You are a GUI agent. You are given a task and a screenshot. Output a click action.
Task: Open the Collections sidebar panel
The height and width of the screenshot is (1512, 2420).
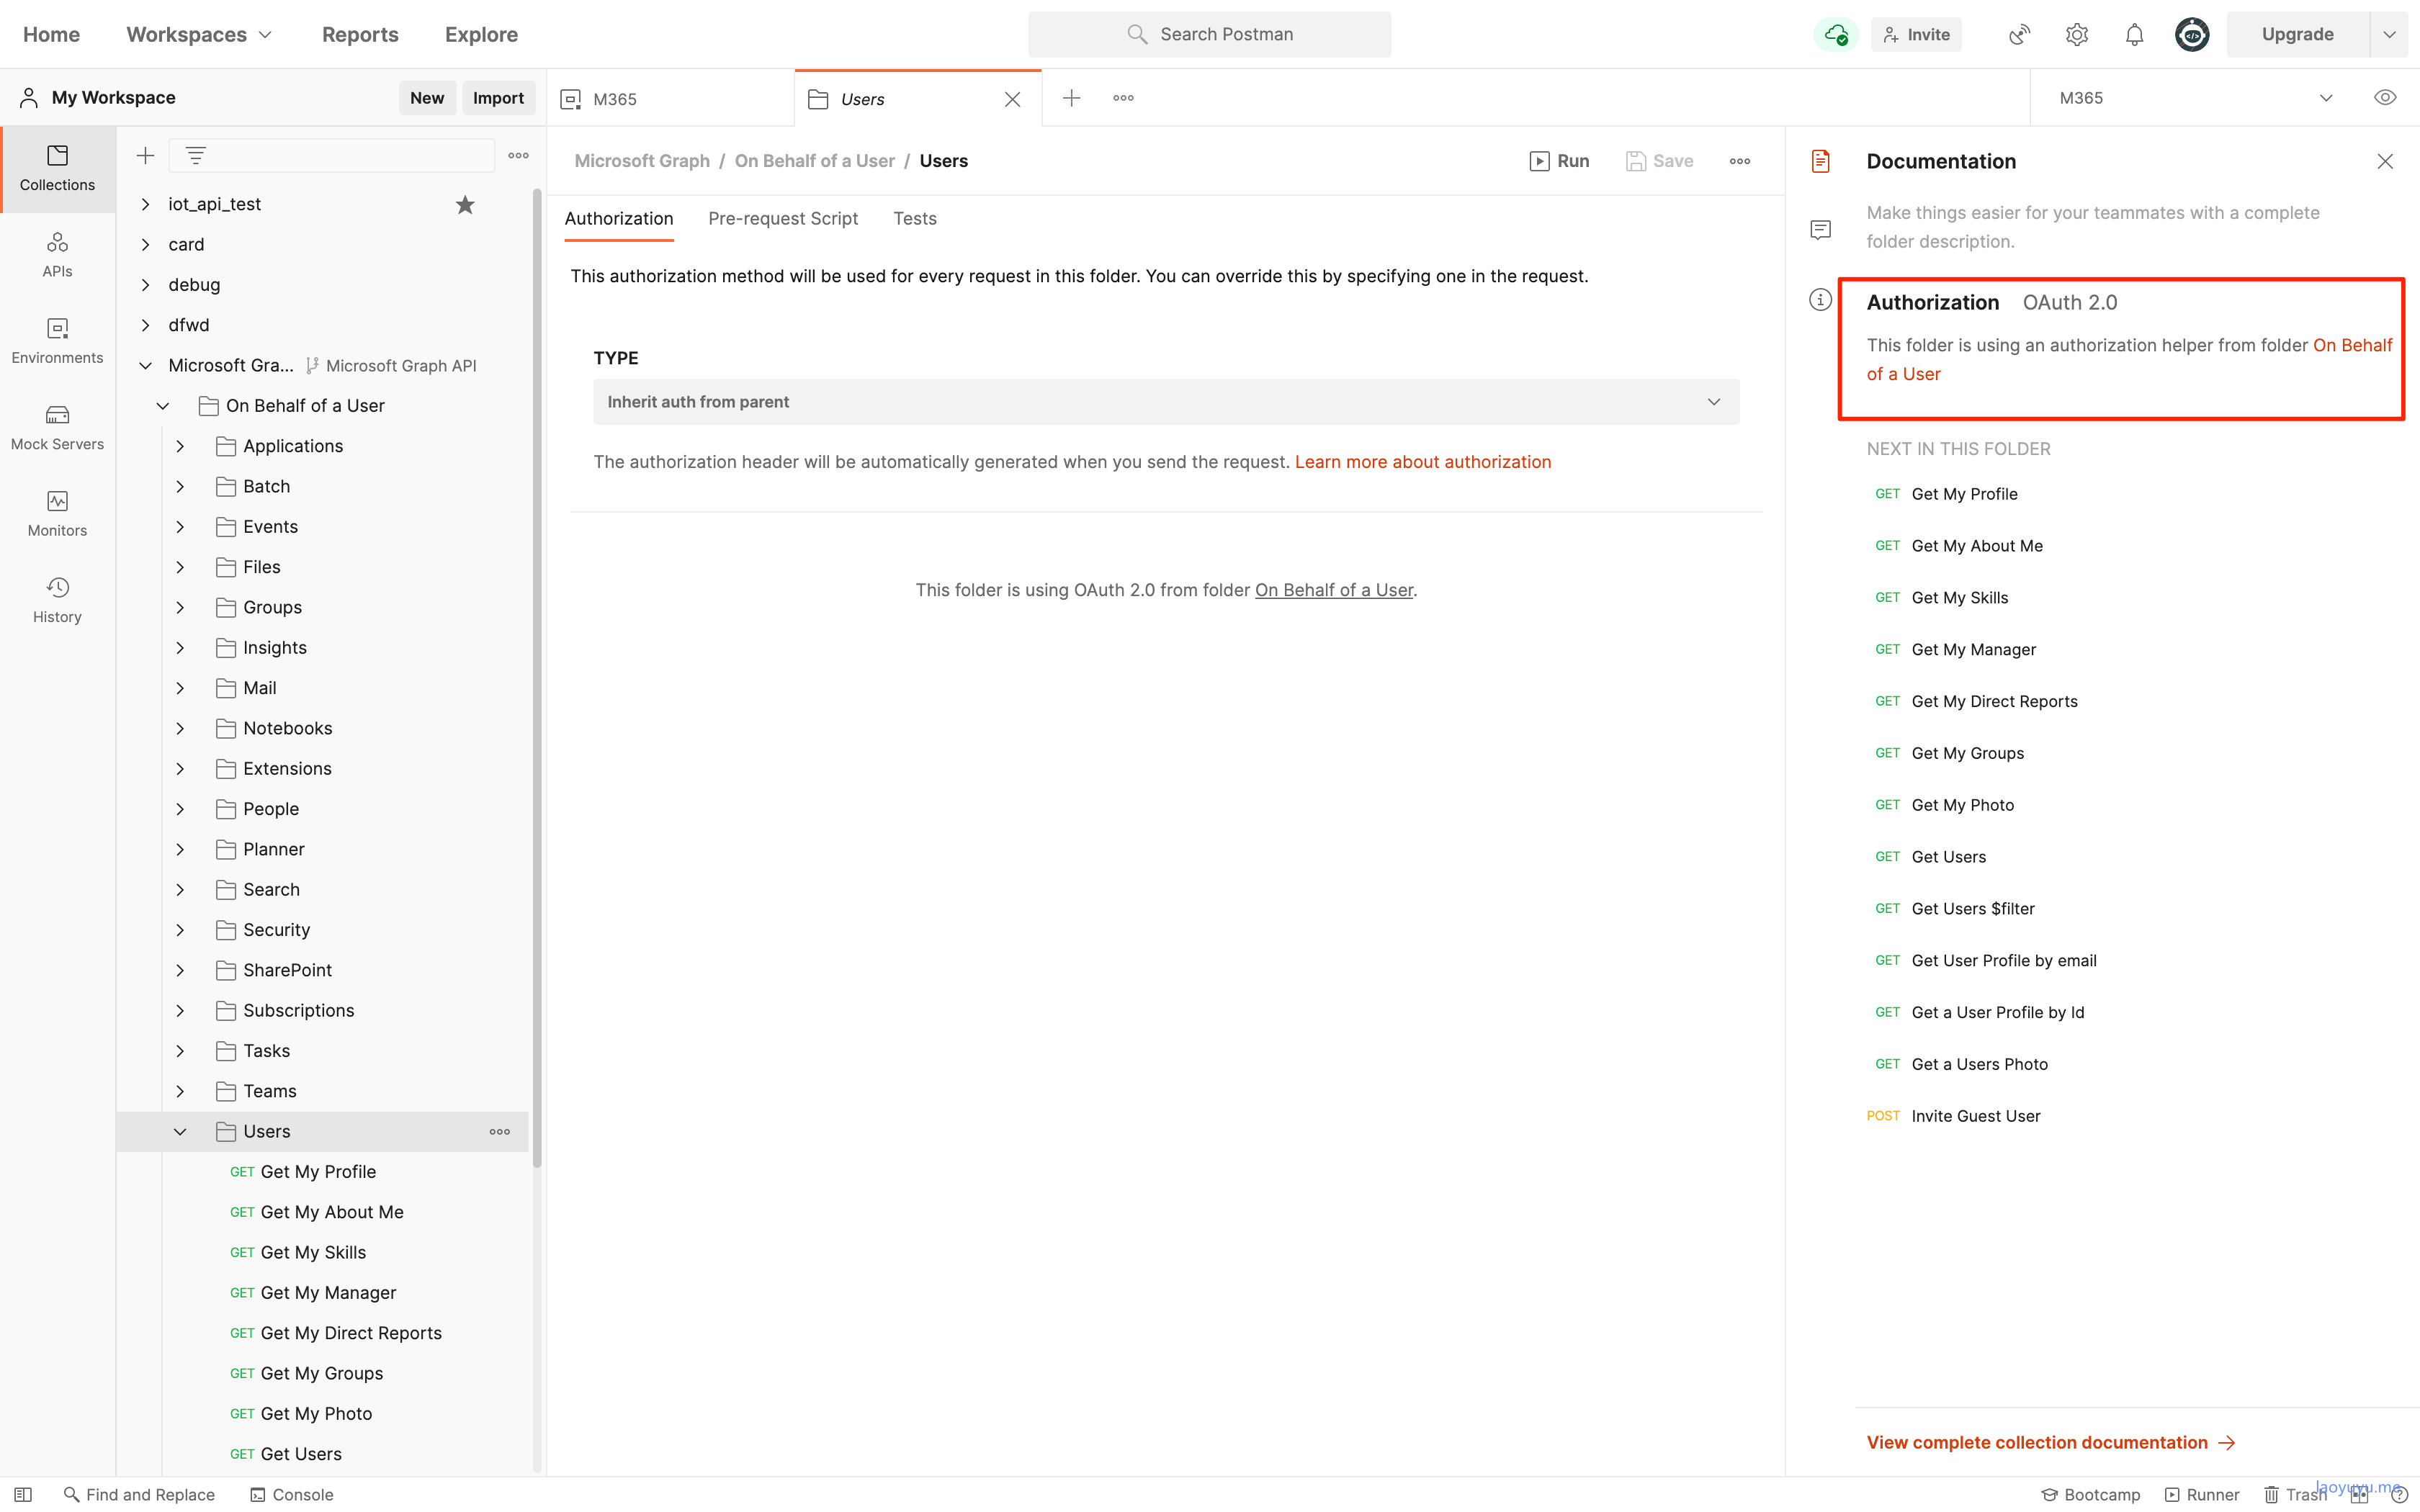click(x=57, y=169)
